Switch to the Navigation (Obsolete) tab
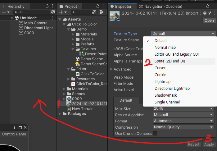Viewport: 217px width, 151px height. click(160, 7)
